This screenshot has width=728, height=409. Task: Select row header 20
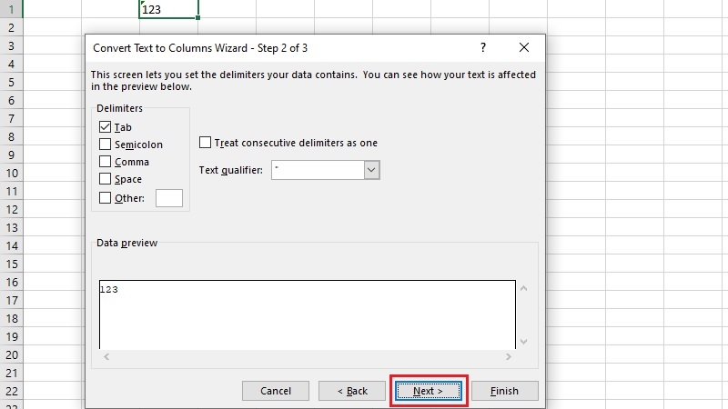pos(11,355)
